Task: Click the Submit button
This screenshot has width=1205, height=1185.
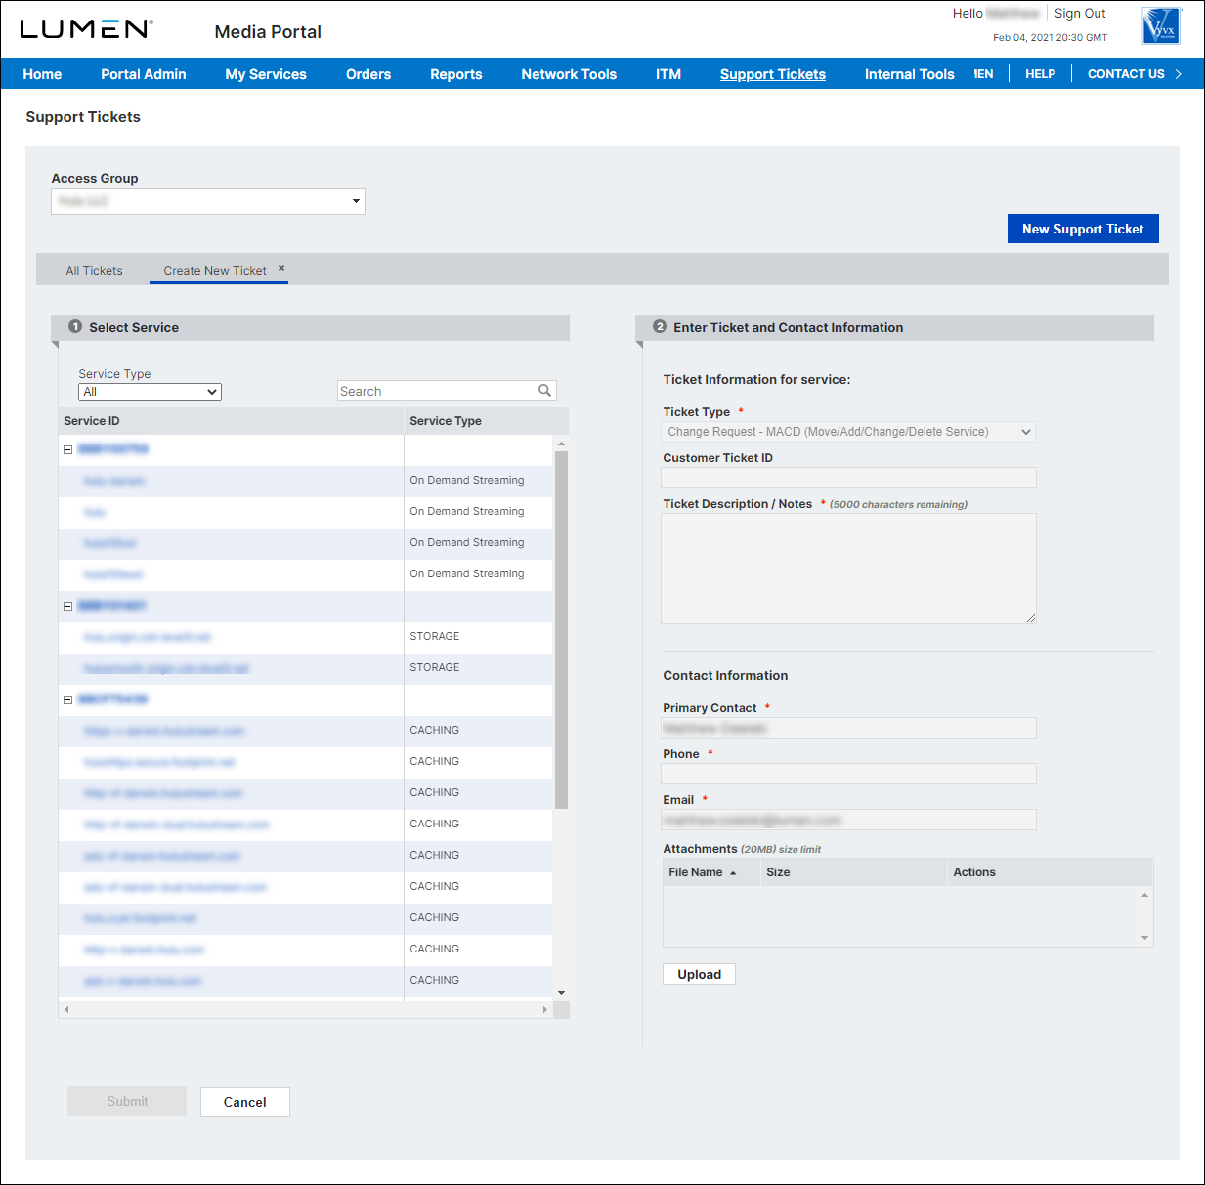Action: tap(127, 1101)
